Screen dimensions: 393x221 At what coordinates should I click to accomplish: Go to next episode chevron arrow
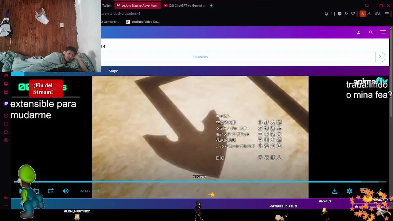tap(380, 57)
